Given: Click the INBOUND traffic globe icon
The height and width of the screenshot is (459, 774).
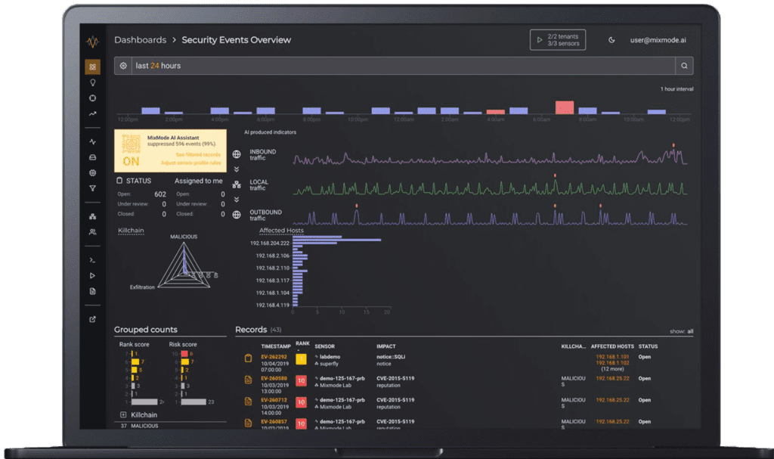Looking at the screenshot, I should pyautogui.click(x=237, y=155).
